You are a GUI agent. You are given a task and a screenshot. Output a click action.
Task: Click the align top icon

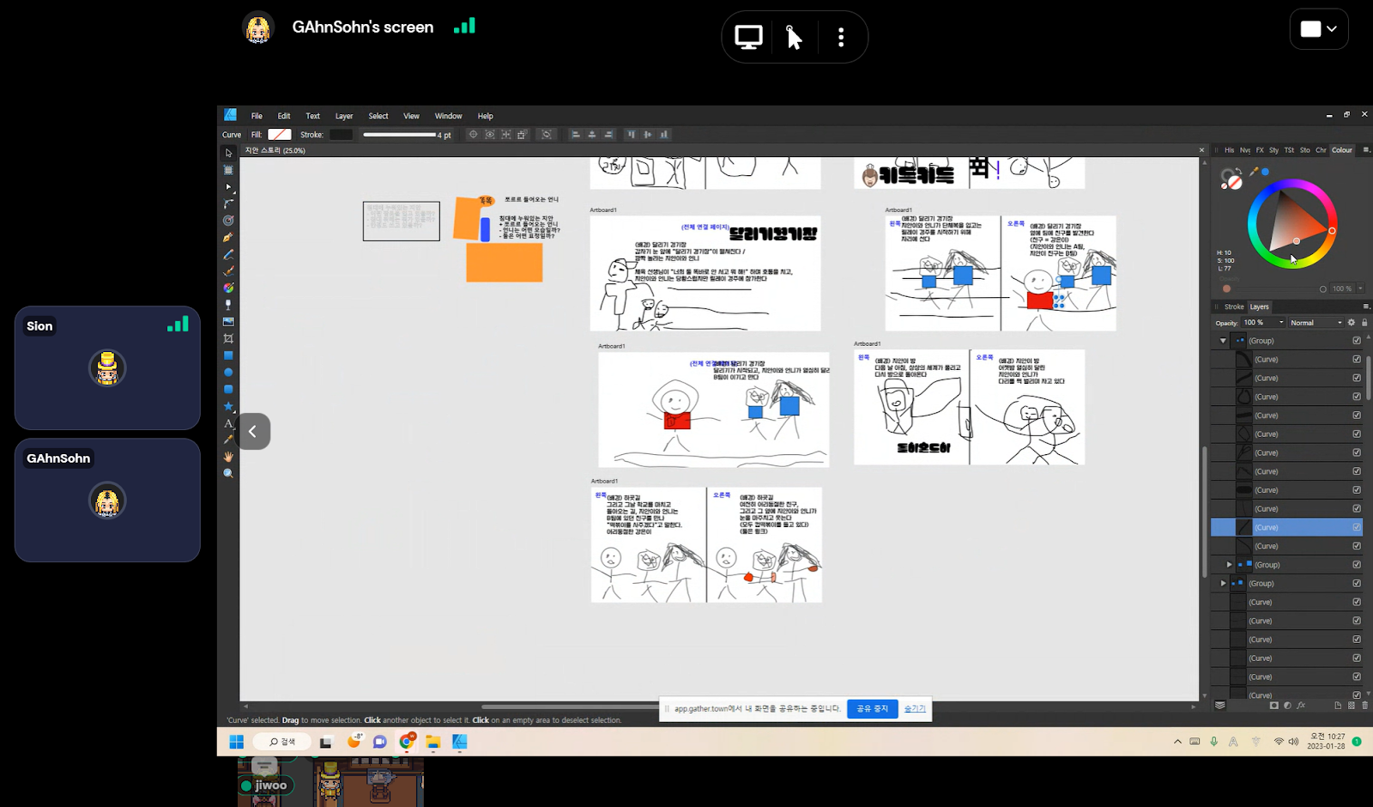[632, 135]
